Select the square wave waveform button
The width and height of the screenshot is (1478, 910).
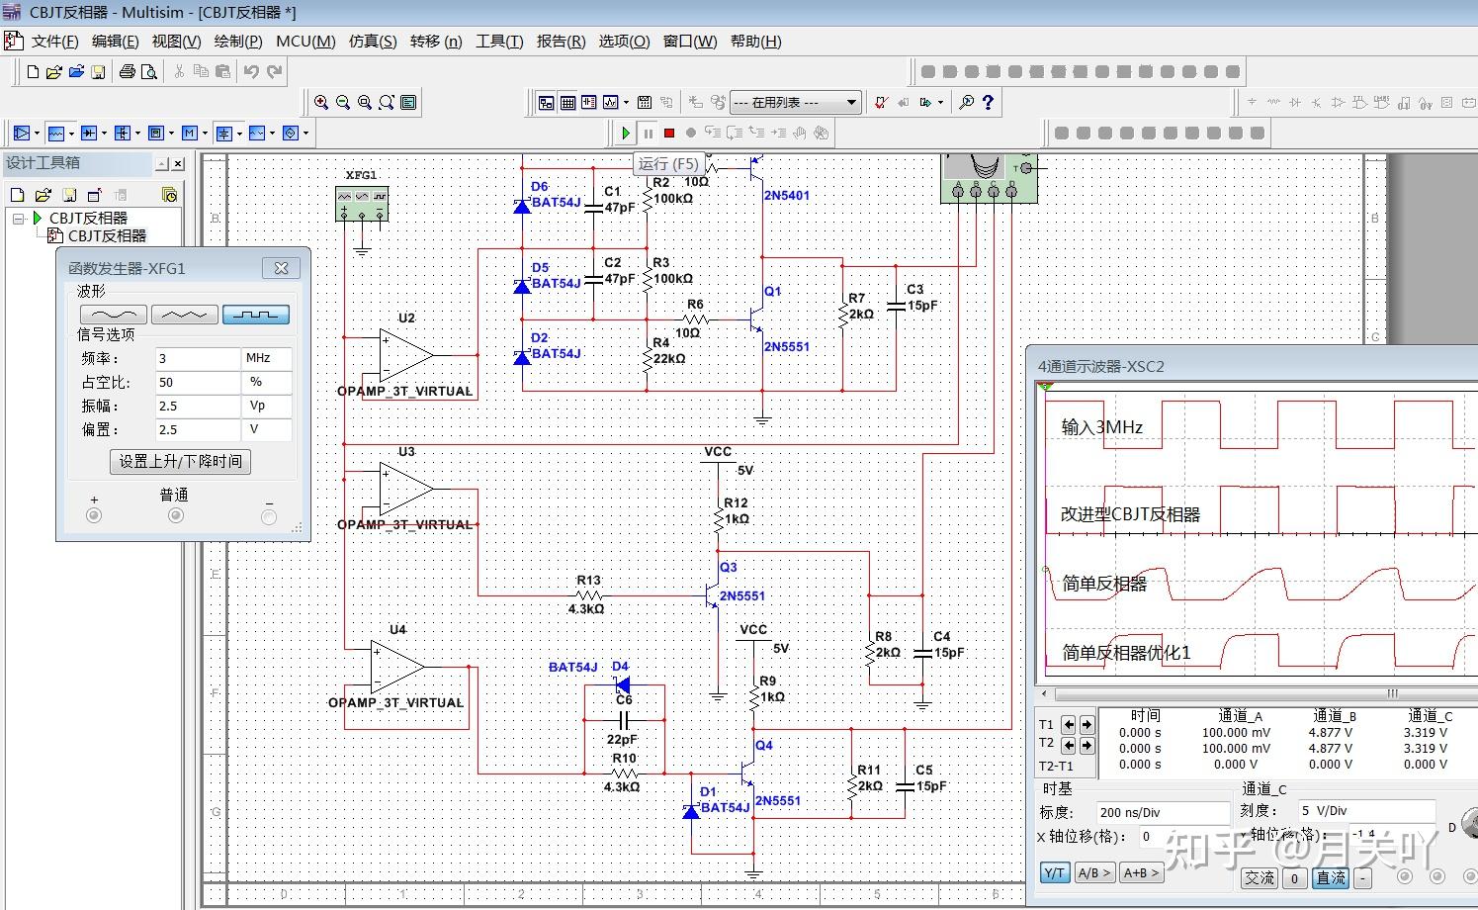point(256,315)
